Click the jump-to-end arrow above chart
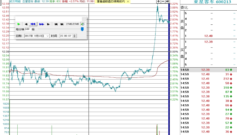 pos(167,2)
